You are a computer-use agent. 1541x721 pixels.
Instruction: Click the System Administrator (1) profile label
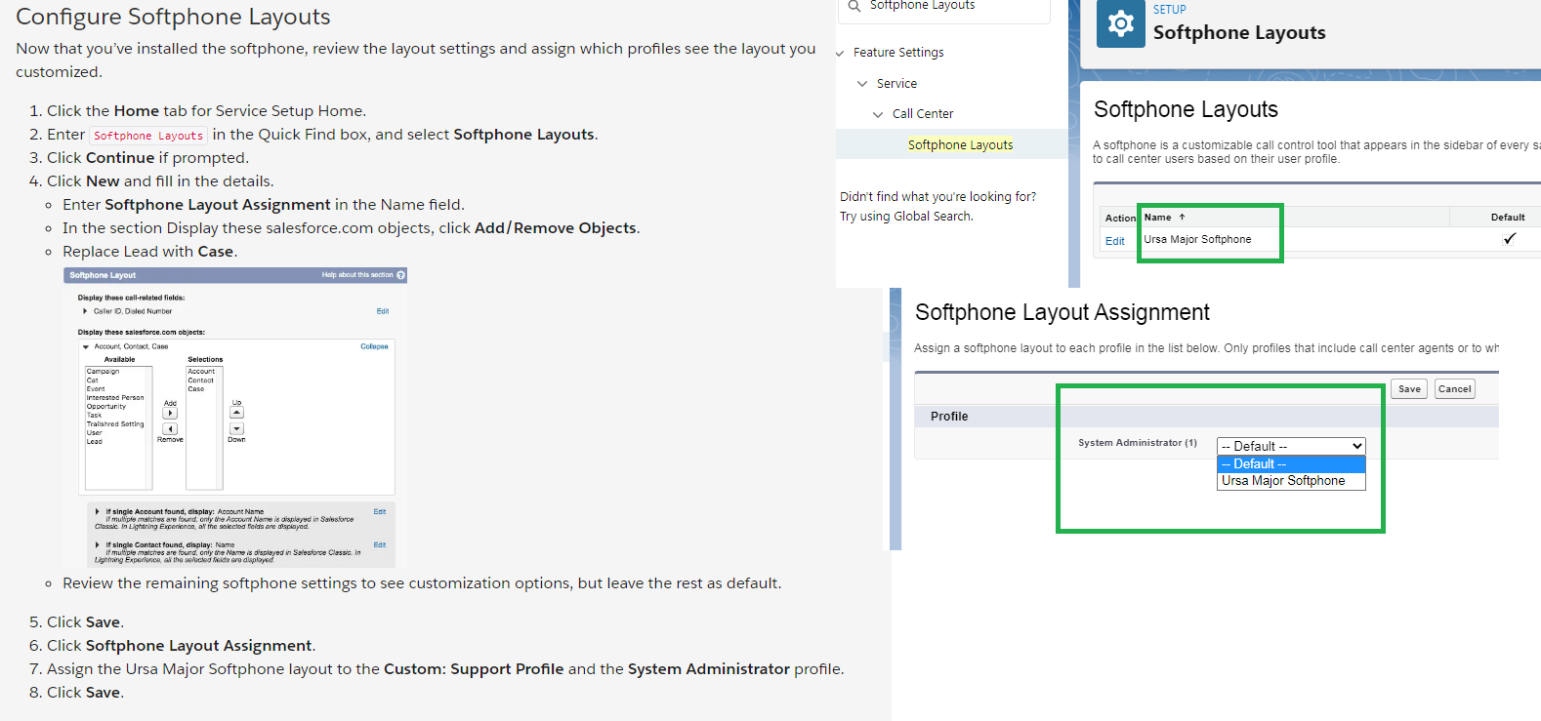[1138, 443]
